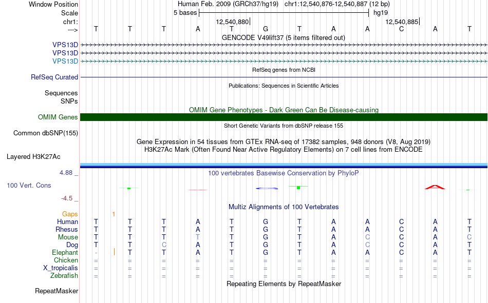Viewport: 488px width, 303px height.
Task: Click the Chicken species row label
Action: click(66, 260)
